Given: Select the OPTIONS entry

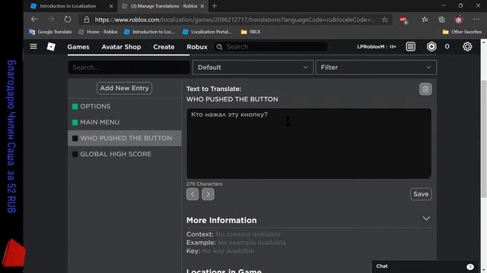Looking at the screenshot, I should coord(125,106).
